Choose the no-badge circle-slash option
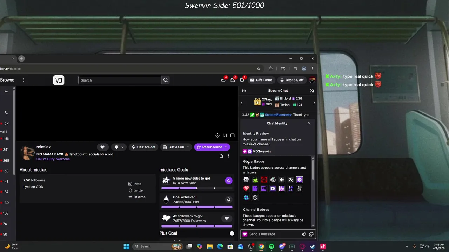Screen dimensions: 449x252 point(255,197)
